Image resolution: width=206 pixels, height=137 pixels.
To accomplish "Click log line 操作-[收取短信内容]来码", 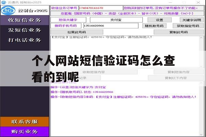I will 123,97.
